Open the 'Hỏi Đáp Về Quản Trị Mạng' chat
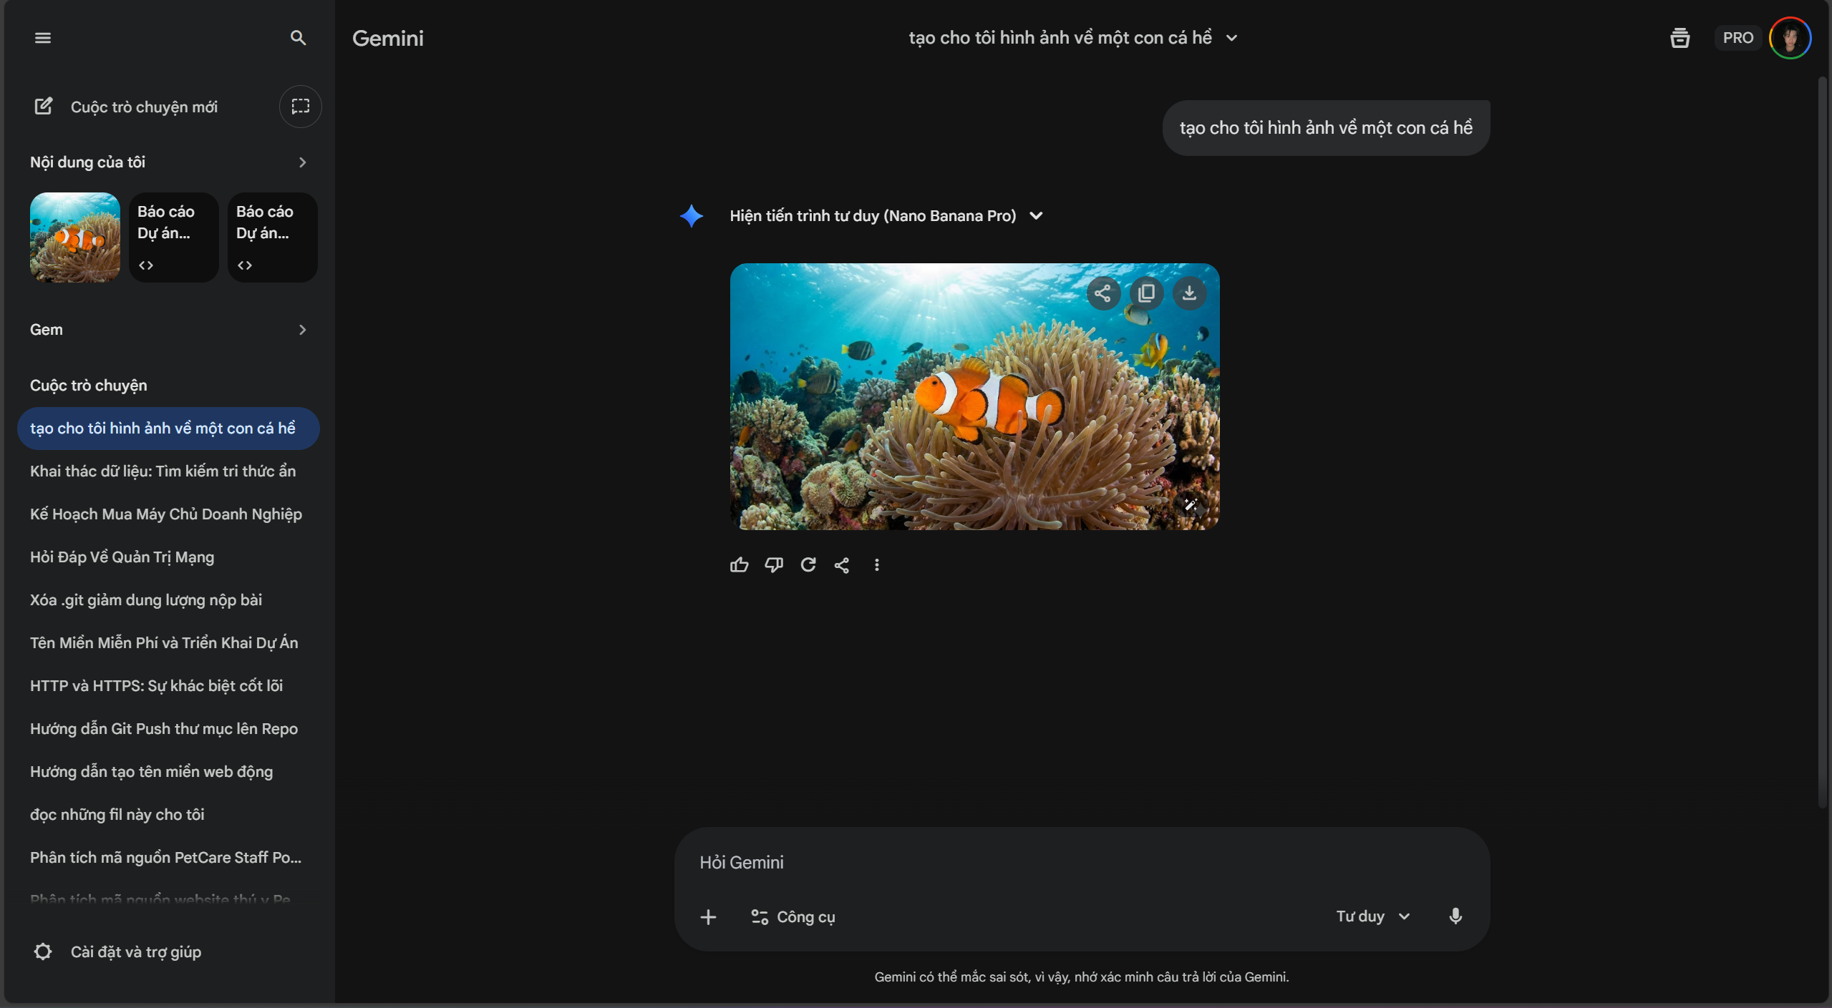The height and width of the screenshot is (1008, 1832). tap(122, 557)
